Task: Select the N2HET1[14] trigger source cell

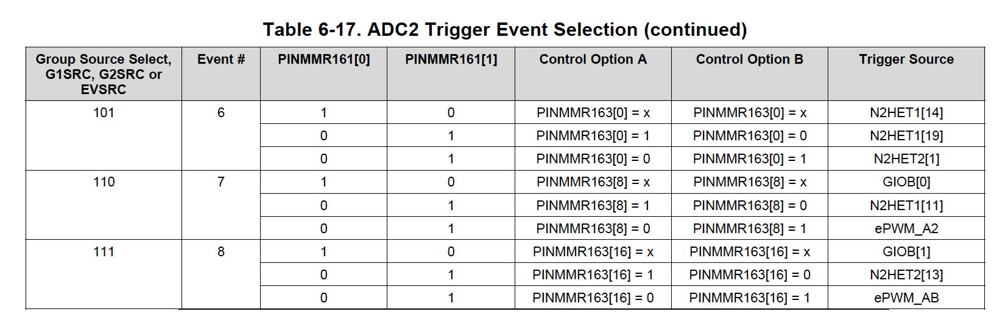Action: (906, 113)
